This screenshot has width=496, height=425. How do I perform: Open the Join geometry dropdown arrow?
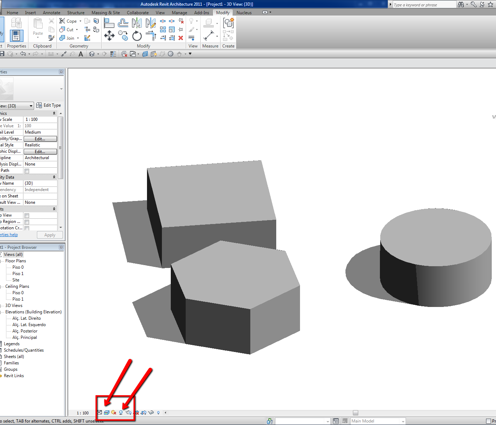pos(78,38)
